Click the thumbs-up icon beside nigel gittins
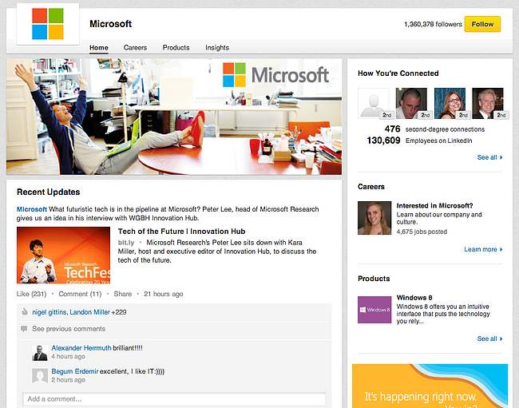 tap(24, 311)
